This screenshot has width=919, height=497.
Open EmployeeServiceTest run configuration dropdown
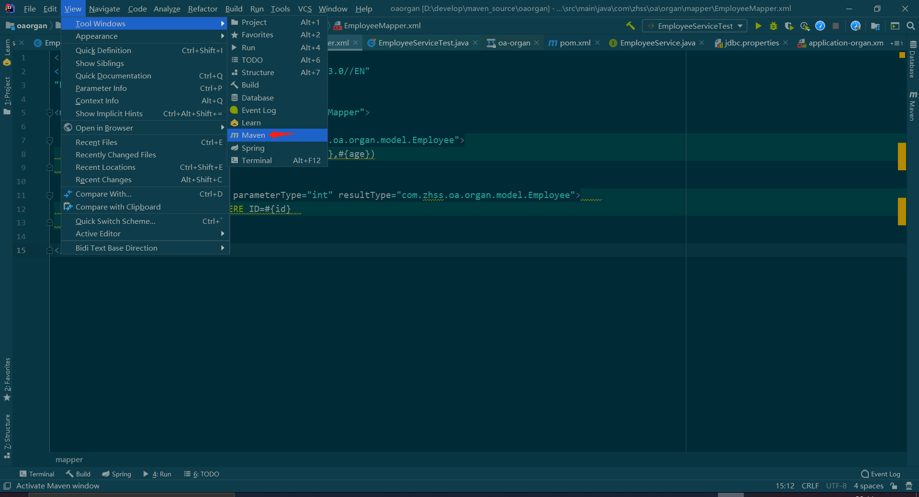pos(695,26)
